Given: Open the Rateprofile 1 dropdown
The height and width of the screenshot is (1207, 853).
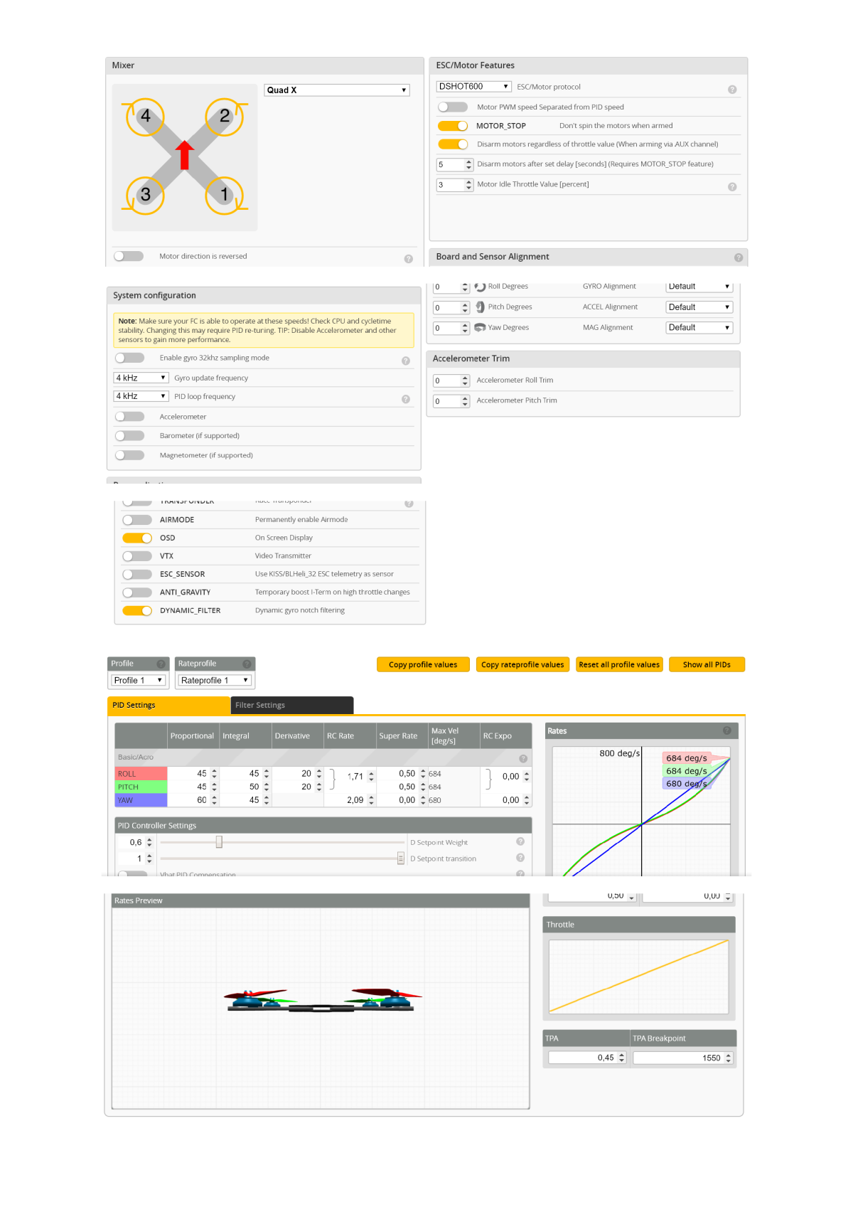Looking at the screenshot, I should point(215,681).
